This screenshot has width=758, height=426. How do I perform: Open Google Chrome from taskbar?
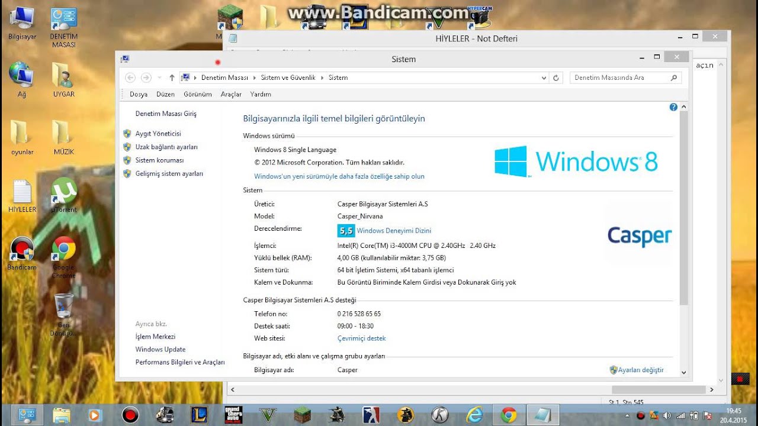(x=509, y=415)
